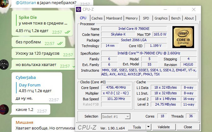Click the Instructions list text
The image size is (212, 132).
149,72
